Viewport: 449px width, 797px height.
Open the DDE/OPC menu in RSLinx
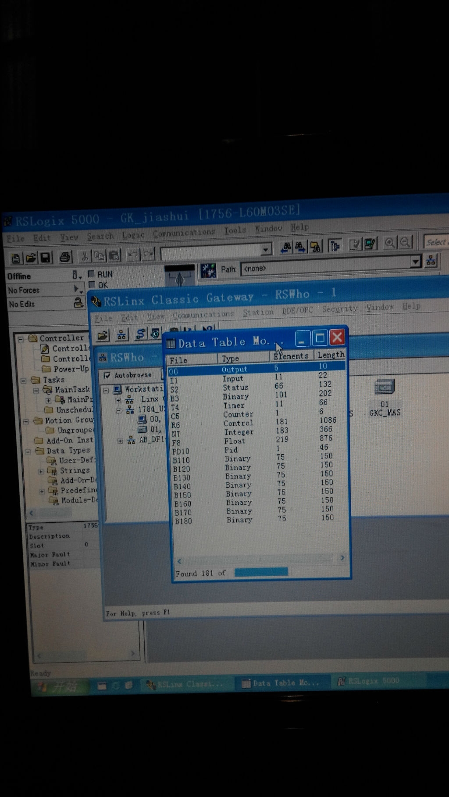(297, 310)
